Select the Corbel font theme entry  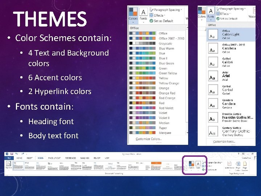[231, 90]
